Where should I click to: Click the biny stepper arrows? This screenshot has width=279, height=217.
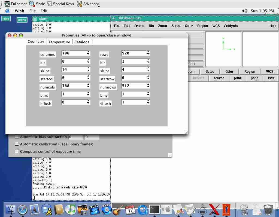tap(148, 94)
